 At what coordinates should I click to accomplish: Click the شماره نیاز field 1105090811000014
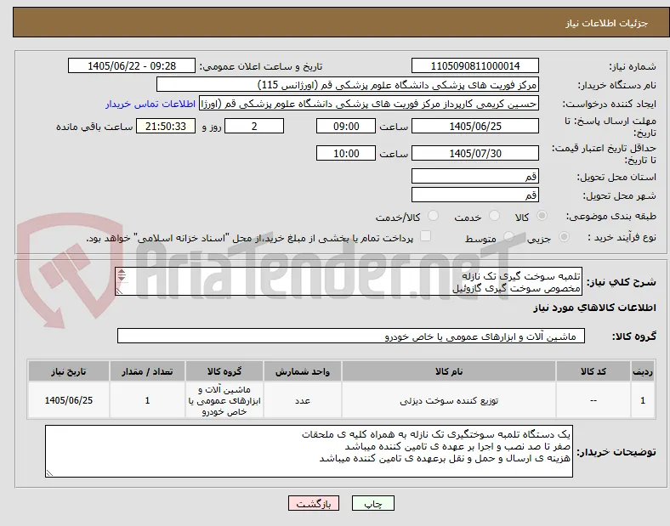point(474,65)
